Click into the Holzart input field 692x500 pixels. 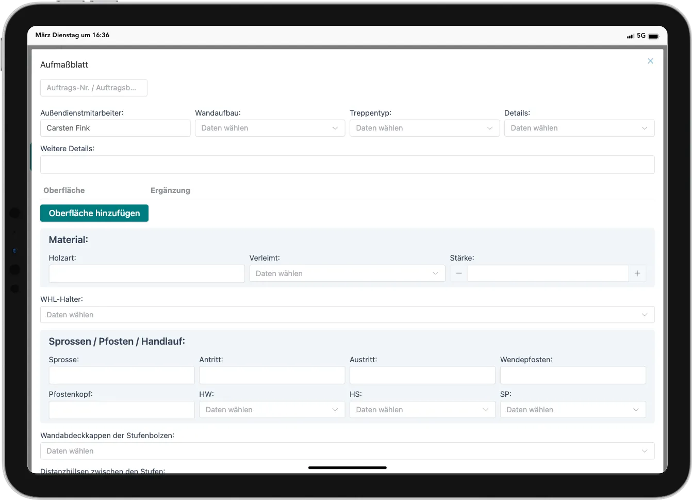coord(146,273)
